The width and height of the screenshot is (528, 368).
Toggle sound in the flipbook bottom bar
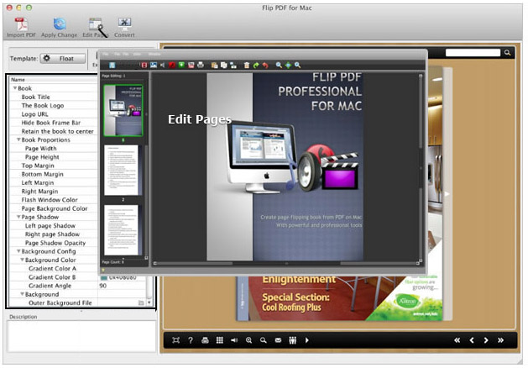pos(234,340)
